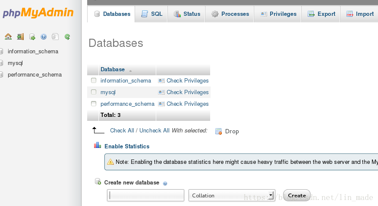
Task: Switch to the Export tab
Action: click(321, 14)
